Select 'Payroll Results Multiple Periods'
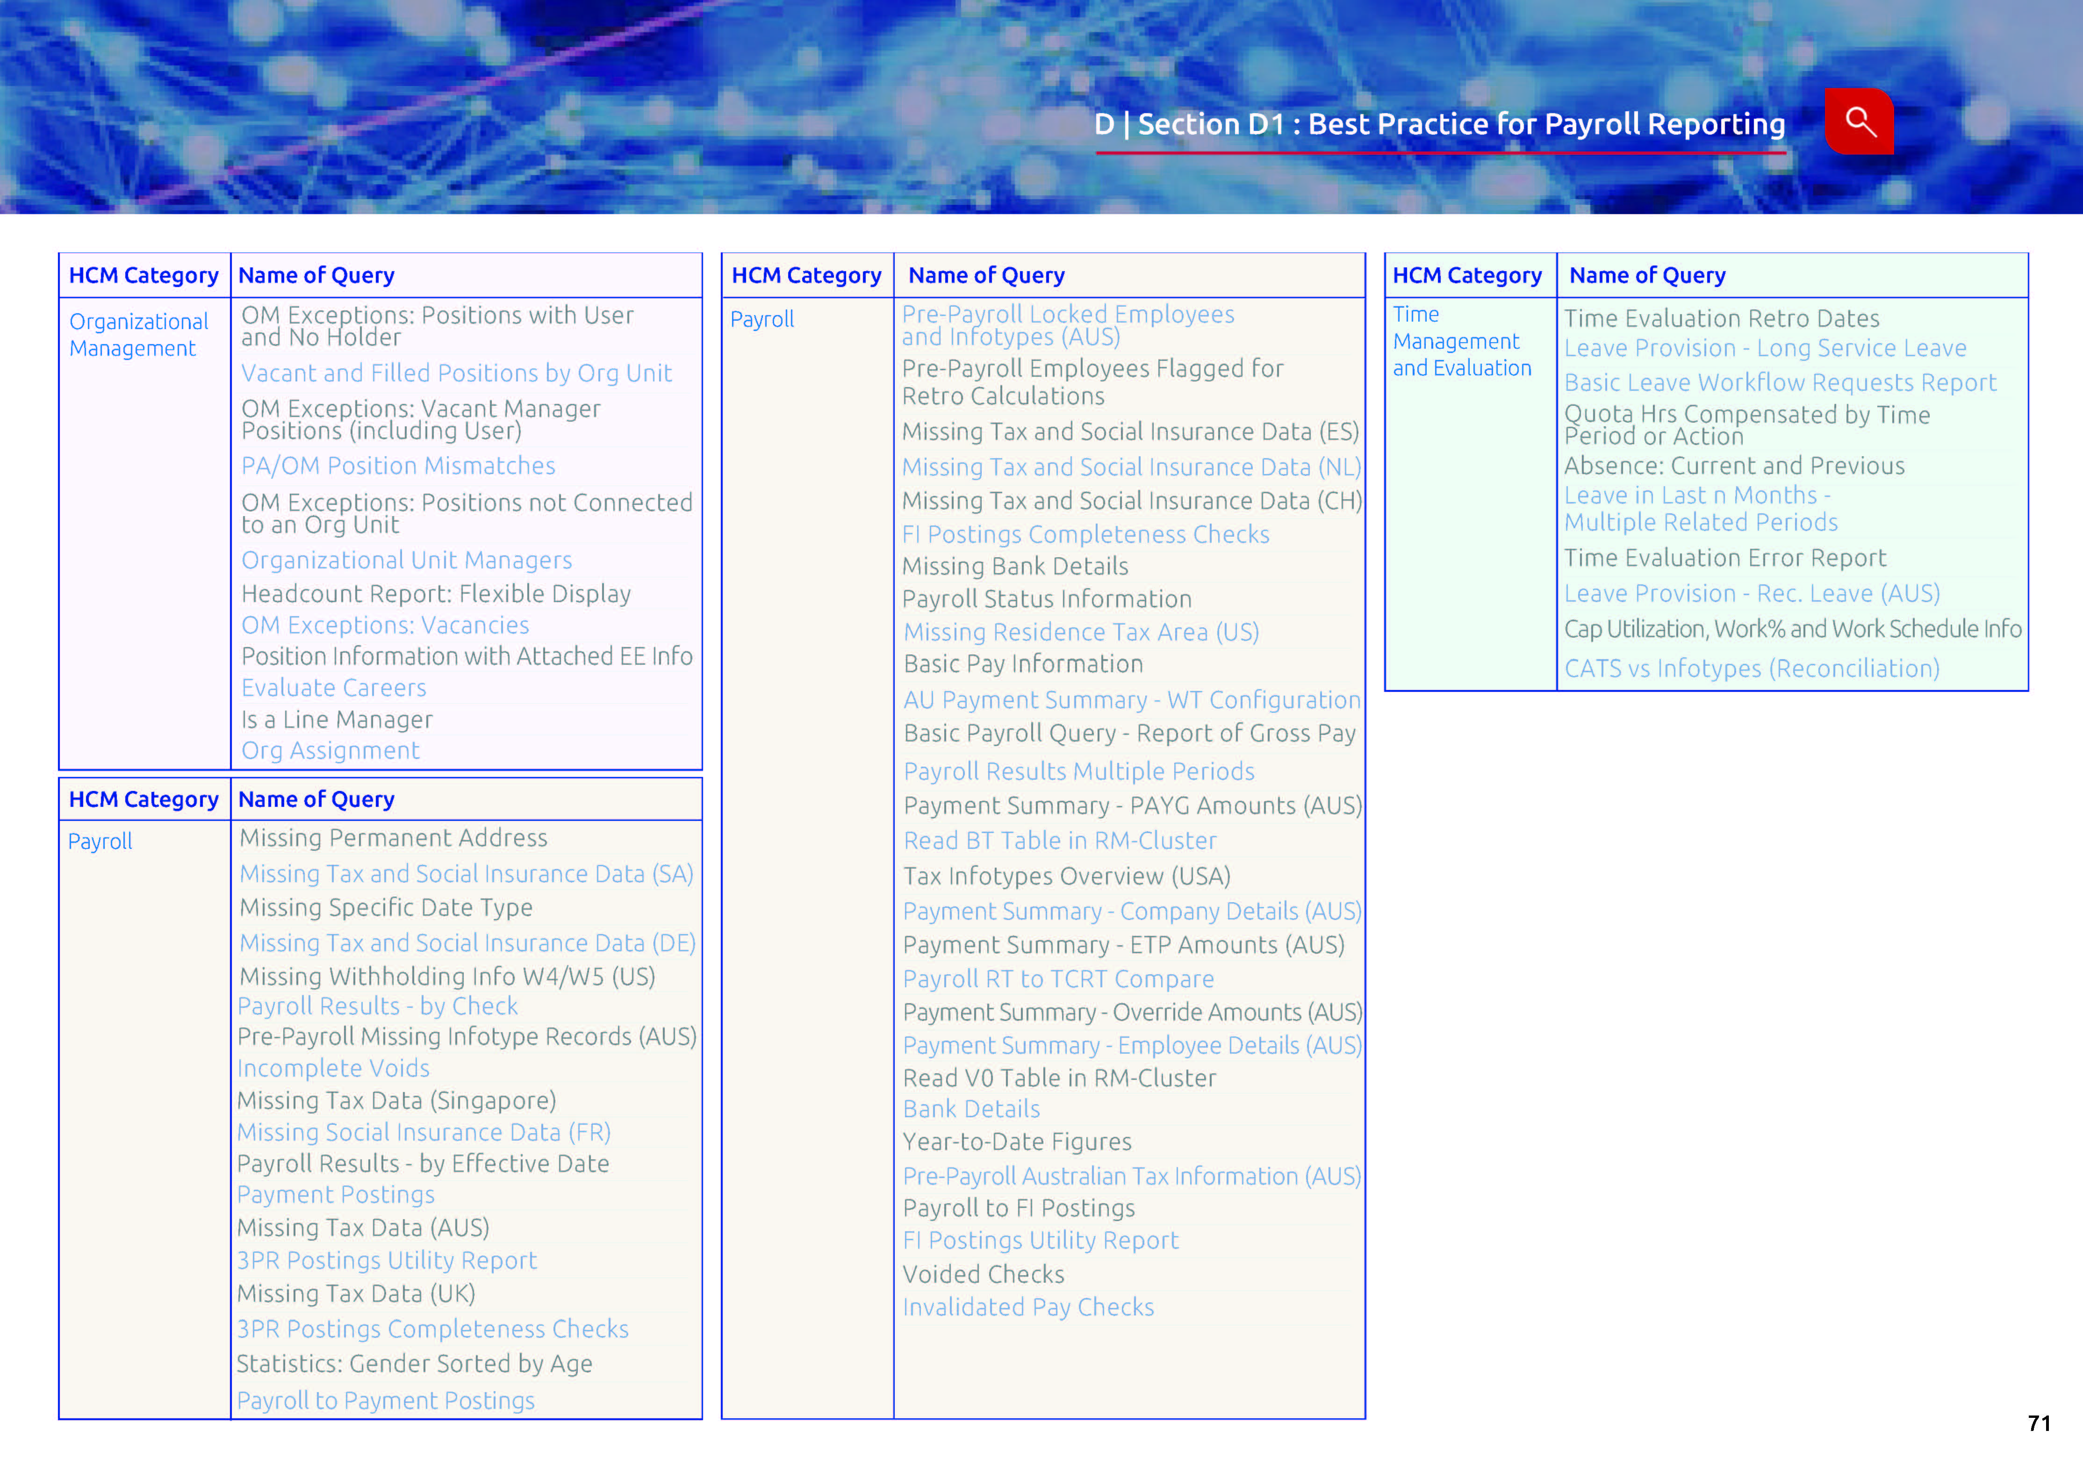Screen dimensions: 2083x1473 point(1079,771)
